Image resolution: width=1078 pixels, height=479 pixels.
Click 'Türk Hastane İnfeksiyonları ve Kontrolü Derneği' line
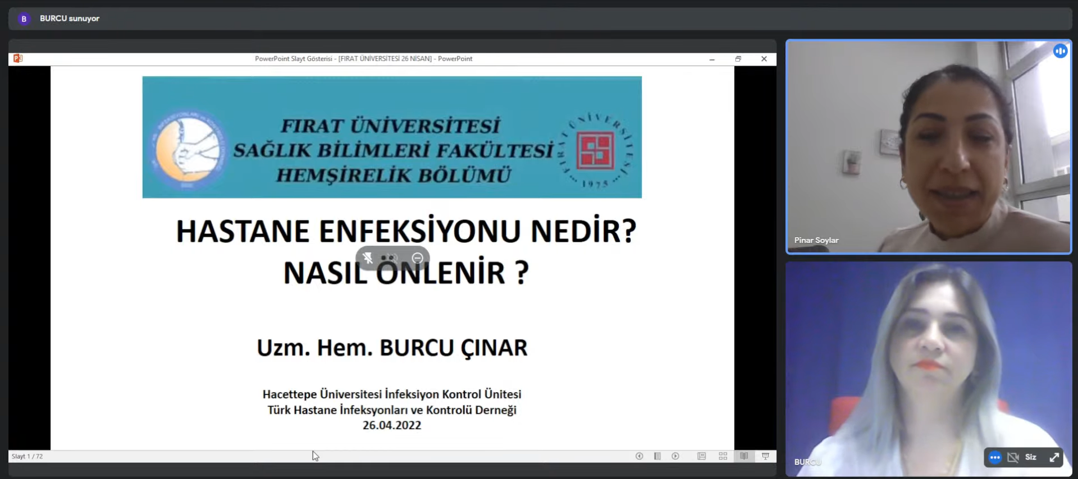[392, 410]
